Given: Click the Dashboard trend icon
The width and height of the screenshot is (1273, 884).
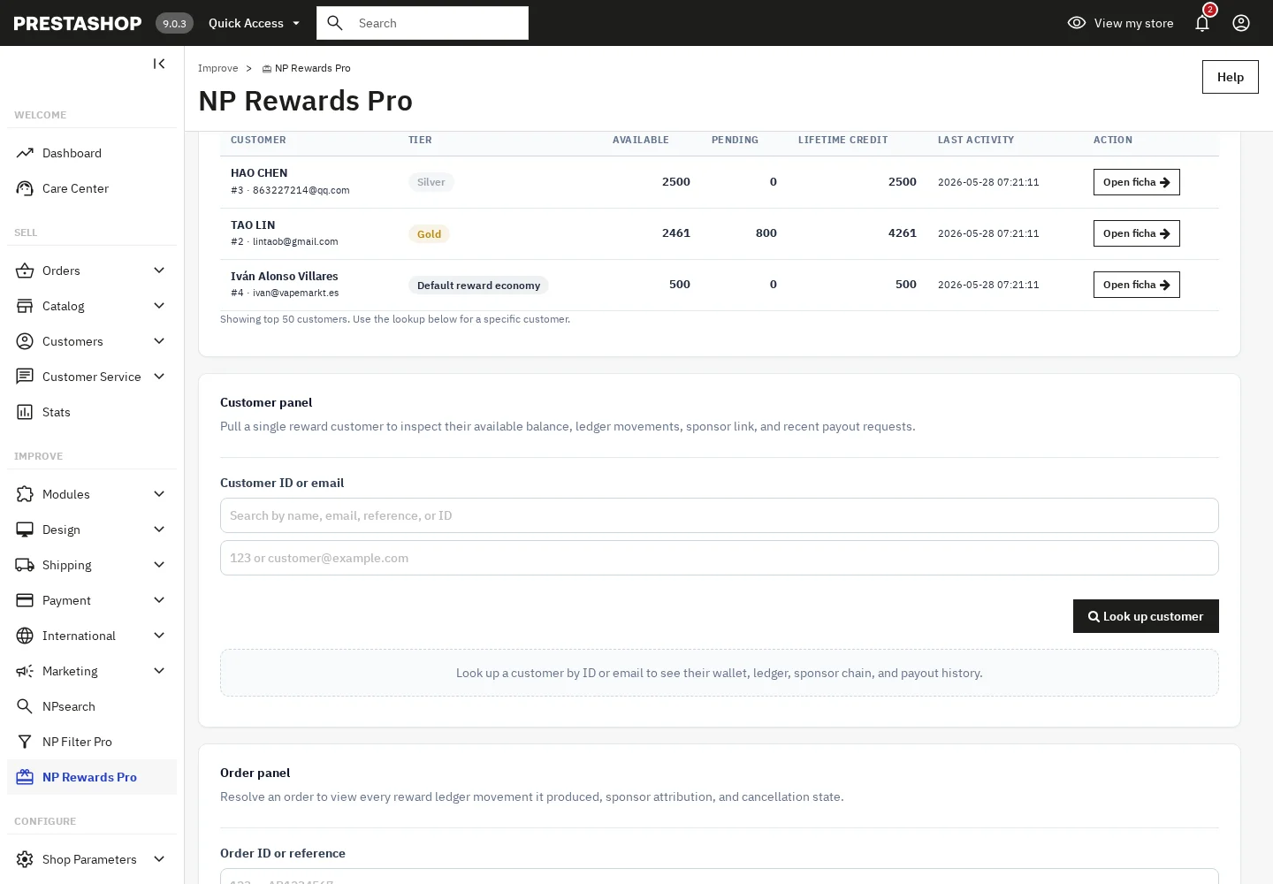Looking at the screenshot, I should click(x=25, y=153).
